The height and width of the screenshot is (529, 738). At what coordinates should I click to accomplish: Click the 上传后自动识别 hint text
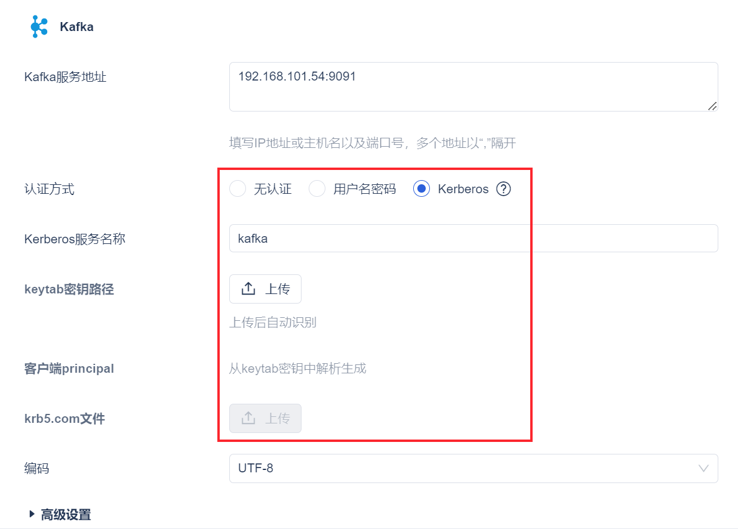click(273, 323)
